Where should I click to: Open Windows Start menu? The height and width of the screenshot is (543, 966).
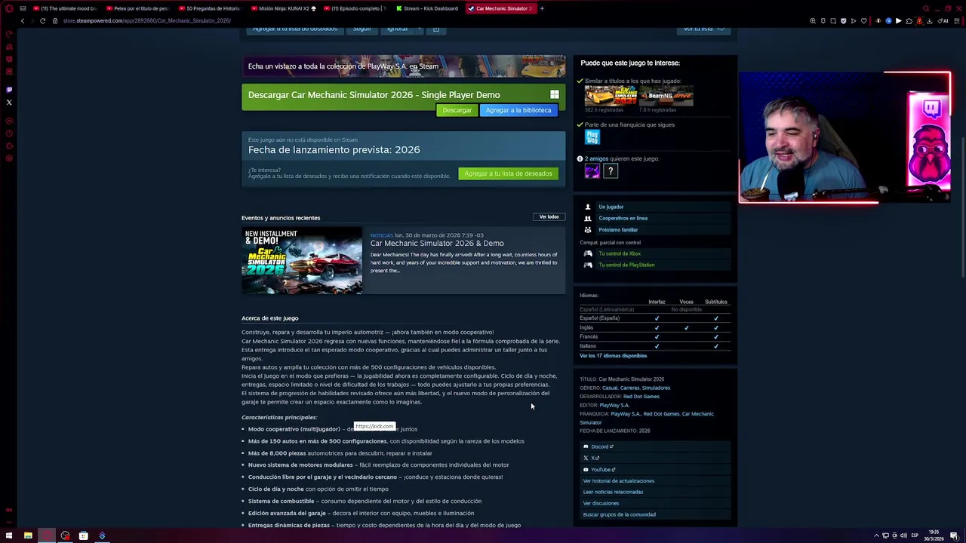tap(9, 535)
